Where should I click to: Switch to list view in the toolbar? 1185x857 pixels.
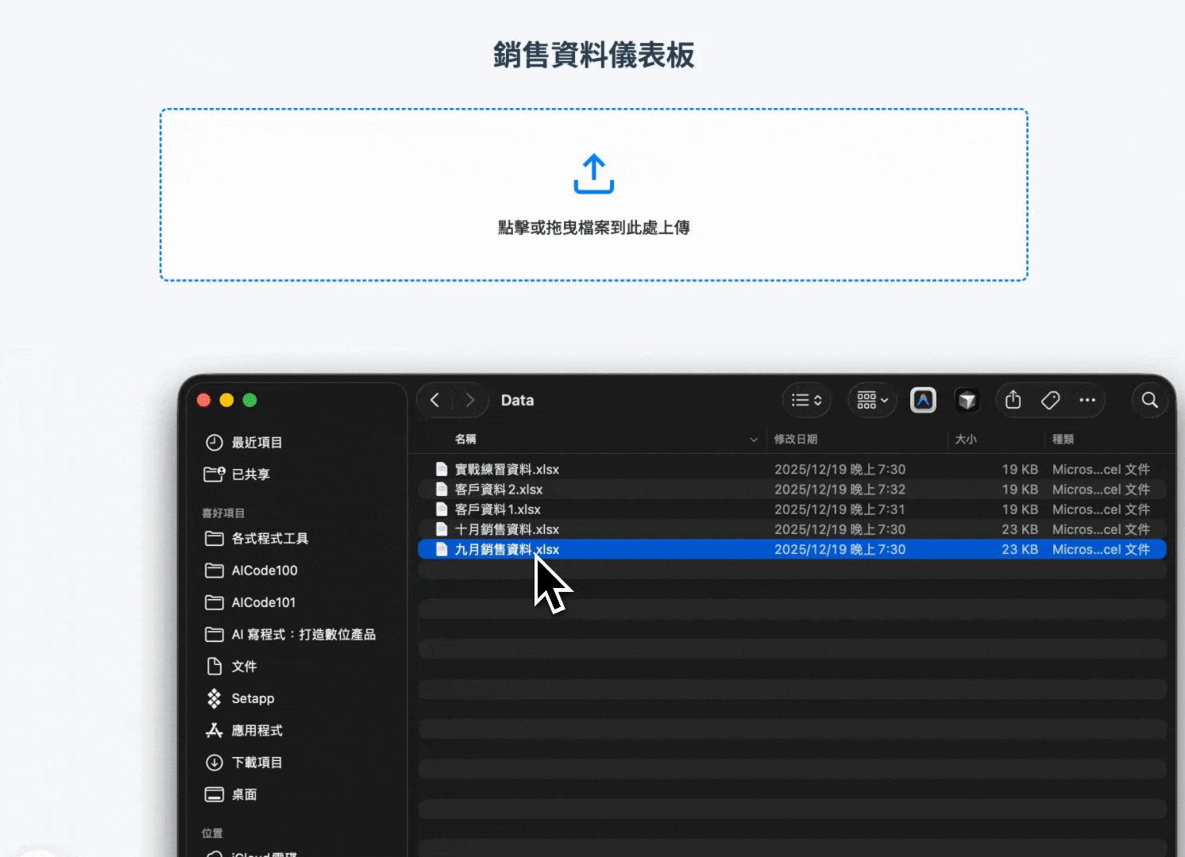tap(805, 400)
